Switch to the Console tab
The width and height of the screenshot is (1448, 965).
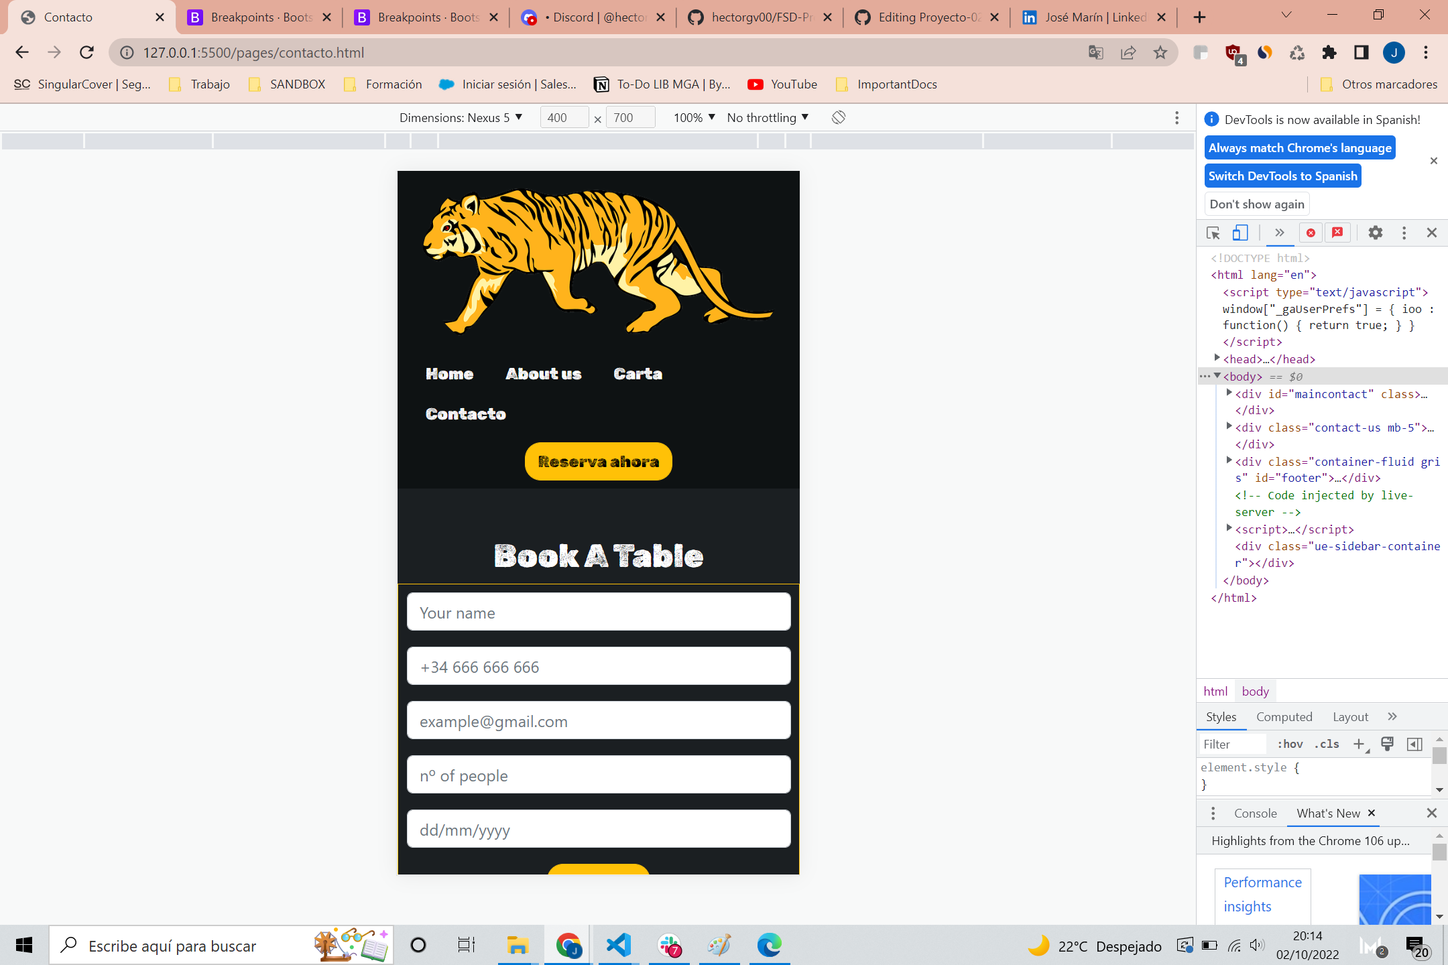tap(1254, 813)
